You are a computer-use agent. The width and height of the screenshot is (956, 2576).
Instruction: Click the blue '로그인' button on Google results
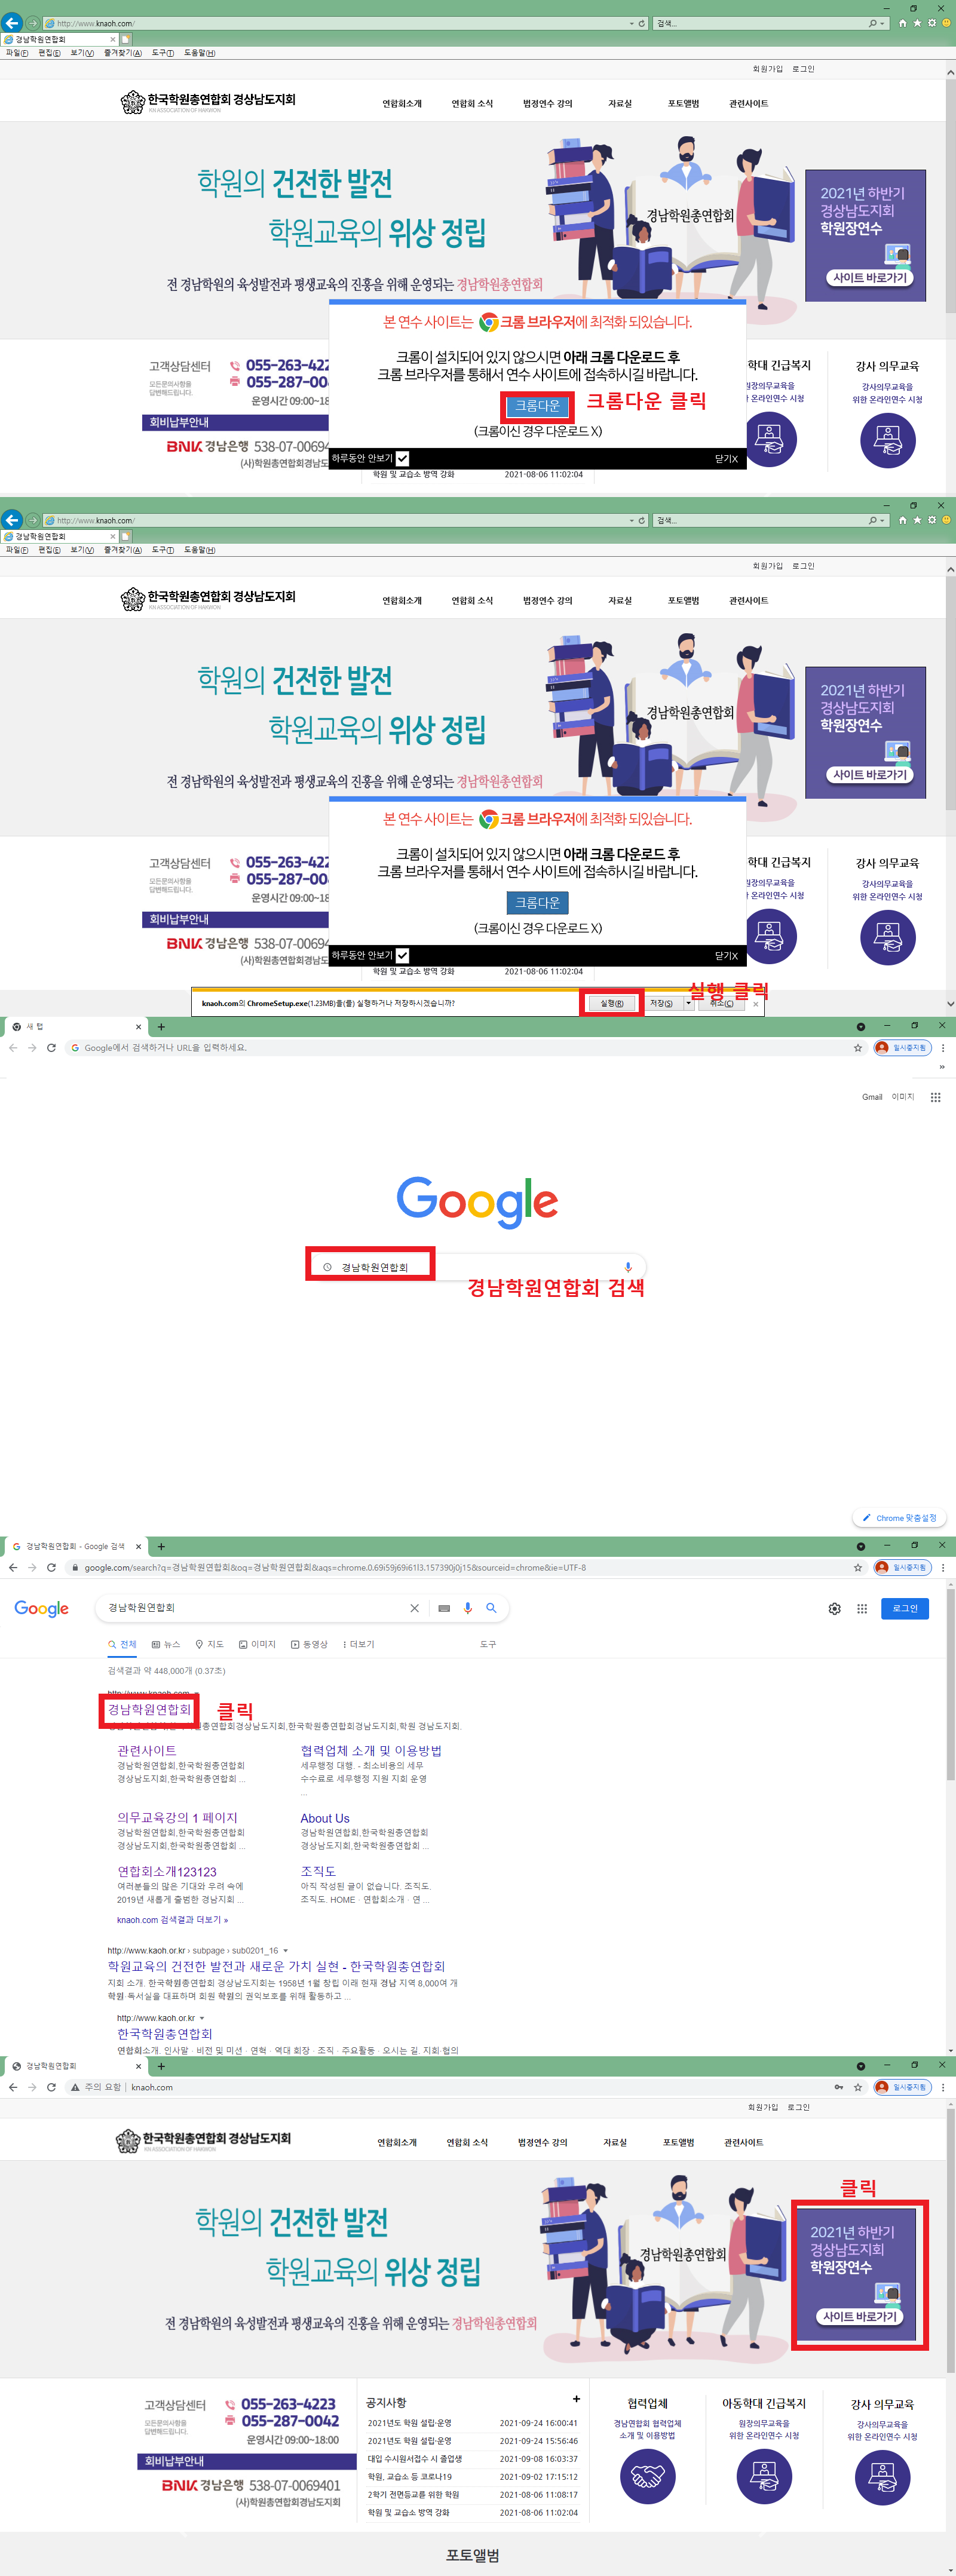(x=904, y=1608)
